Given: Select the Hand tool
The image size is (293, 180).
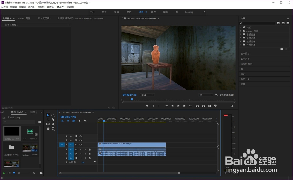Looking at the screenshot, I should pos(48,129).
